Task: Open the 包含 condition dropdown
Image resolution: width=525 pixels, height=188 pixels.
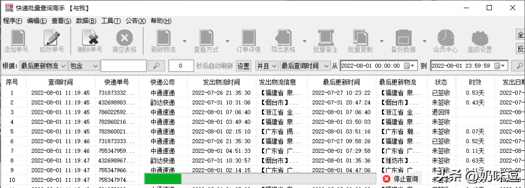Action: click(x=84, y=66)
